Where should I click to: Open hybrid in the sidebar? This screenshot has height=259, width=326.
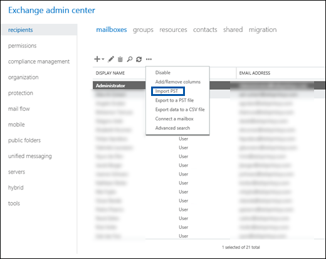pyautogui.click(x=16, y=188)
